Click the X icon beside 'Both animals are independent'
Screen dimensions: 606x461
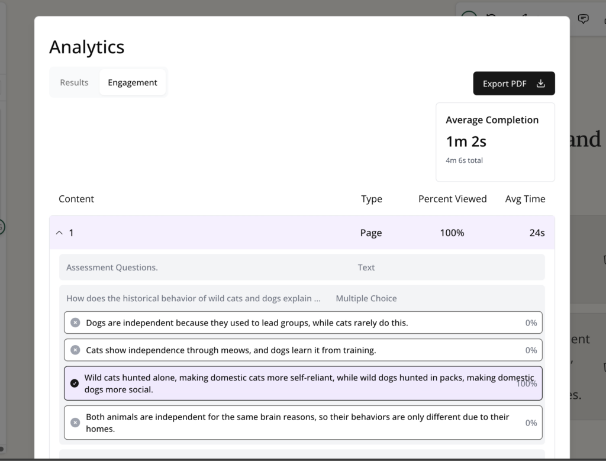pyautogui.click(x=75, y=423)
